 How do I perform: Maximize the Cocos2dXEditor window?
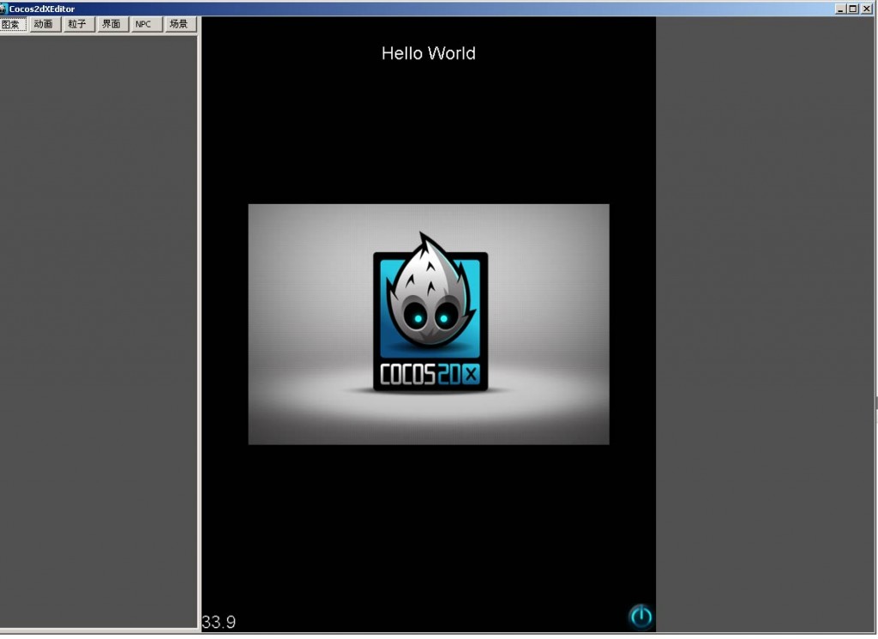pyautogui.click(x=853, y=9)
